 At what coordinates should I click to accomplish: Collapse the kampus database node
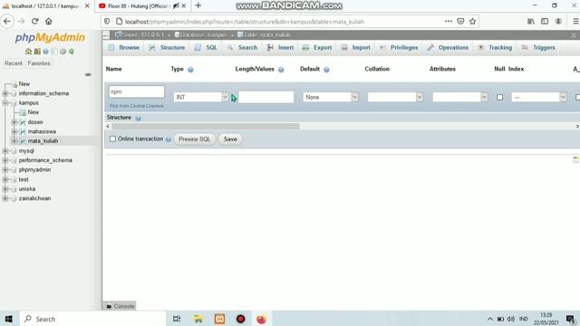tap(5, 102)
